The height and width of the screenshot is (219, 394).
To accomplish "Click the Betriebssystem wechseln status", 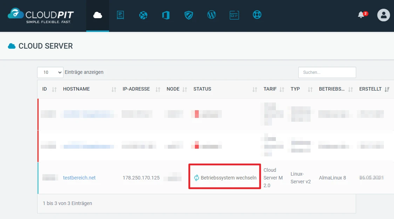I will point(228,178).
